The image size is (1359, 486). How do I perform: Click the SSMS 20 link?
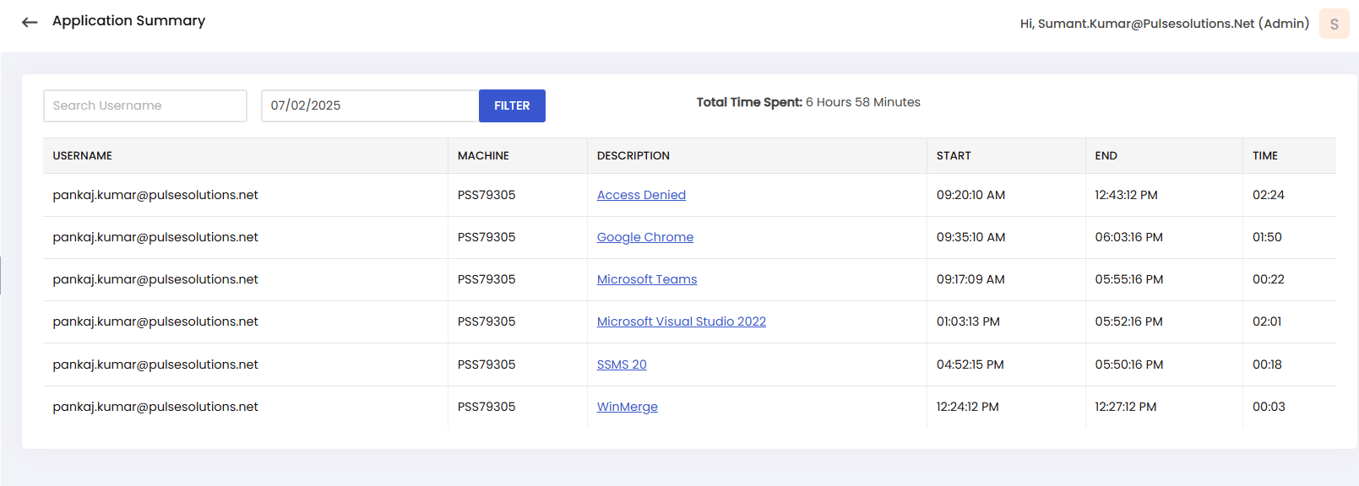(622, 364)
